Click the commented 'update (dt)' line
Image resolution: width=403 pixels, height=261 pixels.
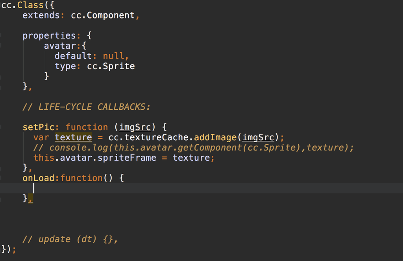click(70, 239)
